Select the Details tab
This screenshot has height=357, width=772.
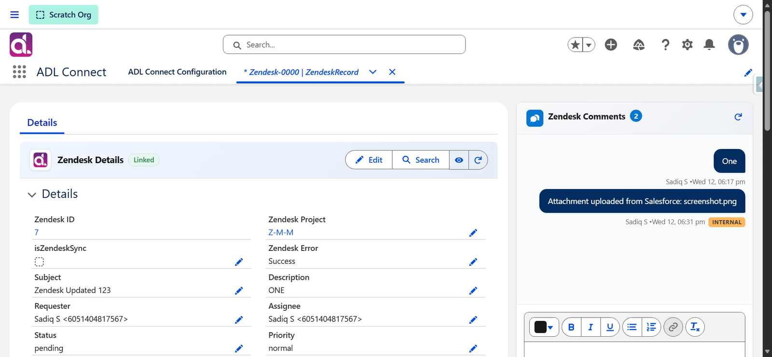pos(42,123)
